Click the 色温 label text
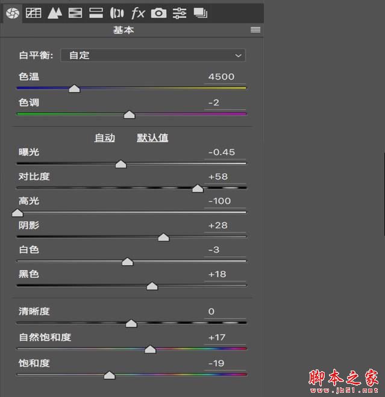The width and height of the screenshot is (385, 397). coord(29,77)
